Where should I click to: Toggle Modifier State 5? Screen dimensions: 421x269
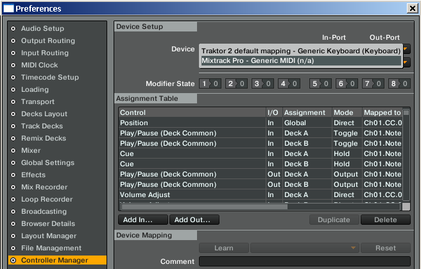point(320,83)
